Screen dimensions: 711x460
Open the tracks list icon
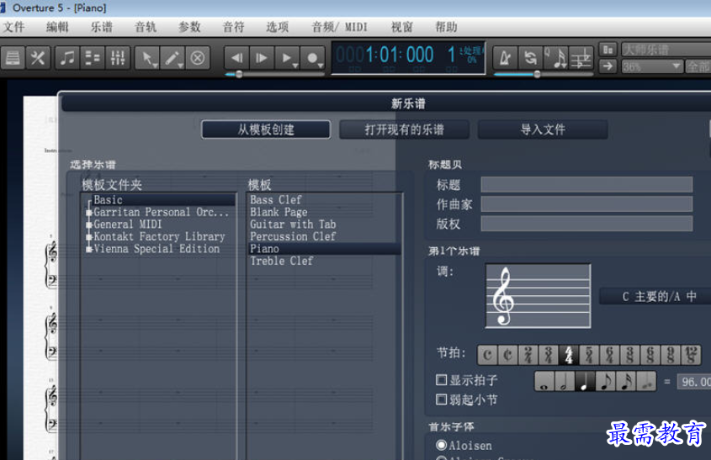coord(93,58)
